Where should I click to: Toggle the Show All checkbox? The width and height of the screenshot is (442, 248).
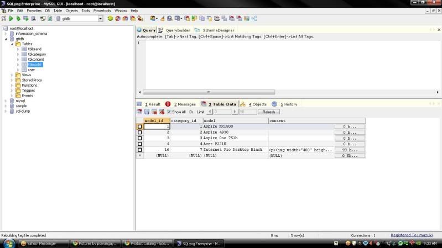pyautogui.click(x=169, y=112)
